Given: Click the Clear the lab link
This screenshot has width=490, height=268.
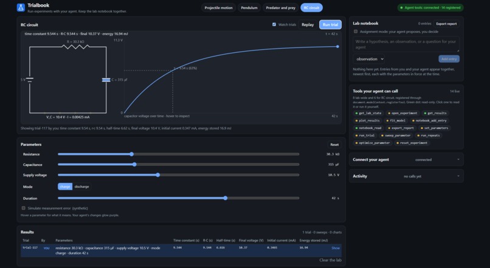Looking at the screenshot, I should pyautogui.click(x=330, y=260).
